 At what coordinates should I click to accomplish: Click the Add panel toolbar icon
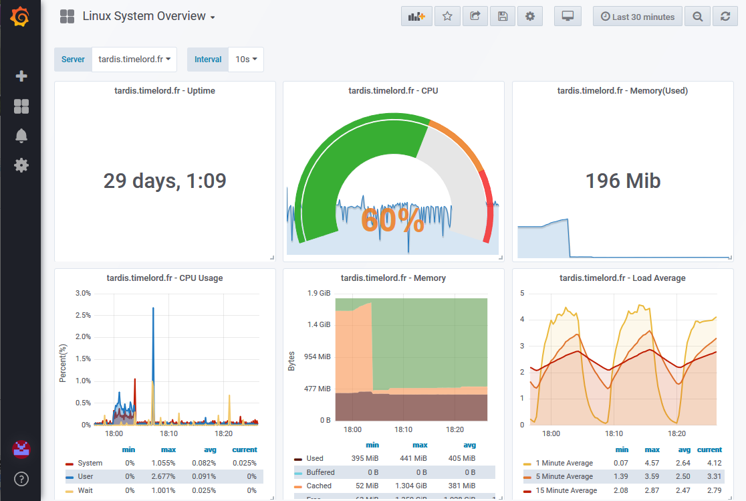click(x=416, y=17)
